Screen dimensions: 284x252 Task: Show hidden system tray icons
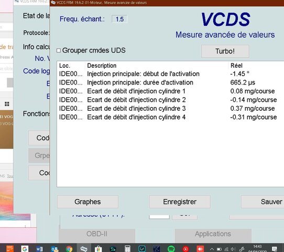click(212, 249)
